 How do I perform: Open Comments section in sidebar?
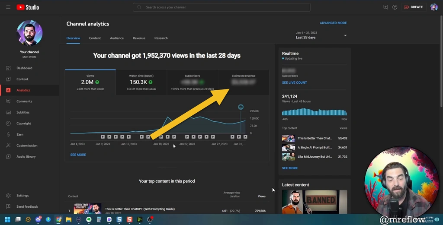click(x=24, y=101)
